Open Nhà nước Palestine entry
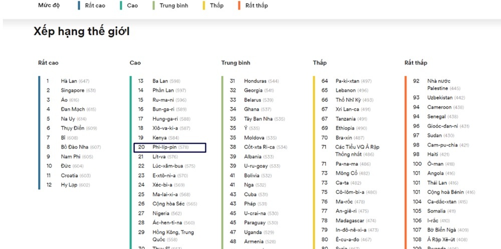This screenshot has height=249, width=501. [439, 84]
